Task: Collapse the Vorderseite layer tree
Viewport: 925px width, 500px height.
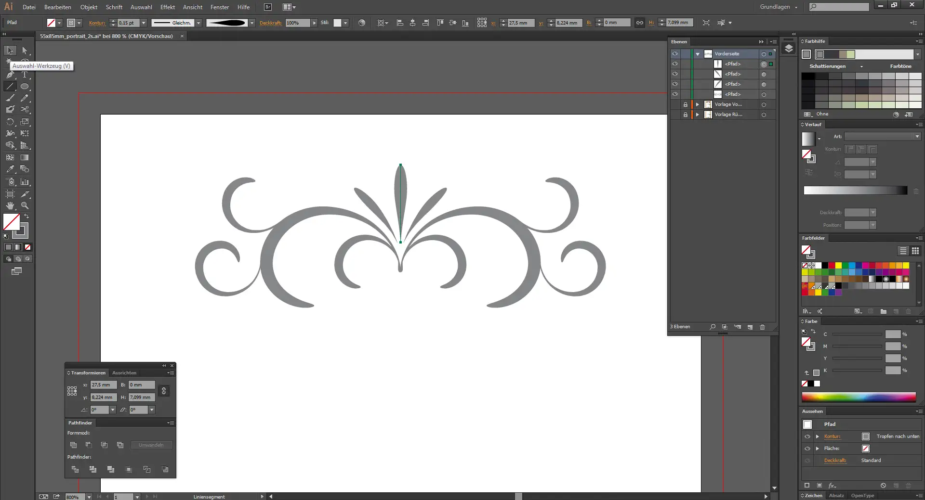Action: point(697,54)
